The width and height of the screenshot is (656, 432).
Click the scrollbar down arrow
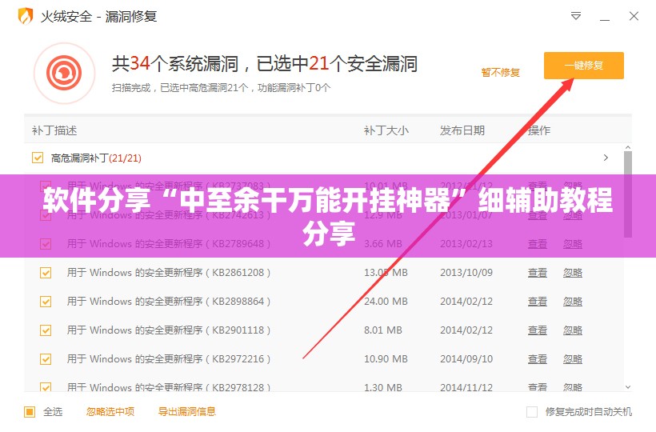(x=627, y=387)
